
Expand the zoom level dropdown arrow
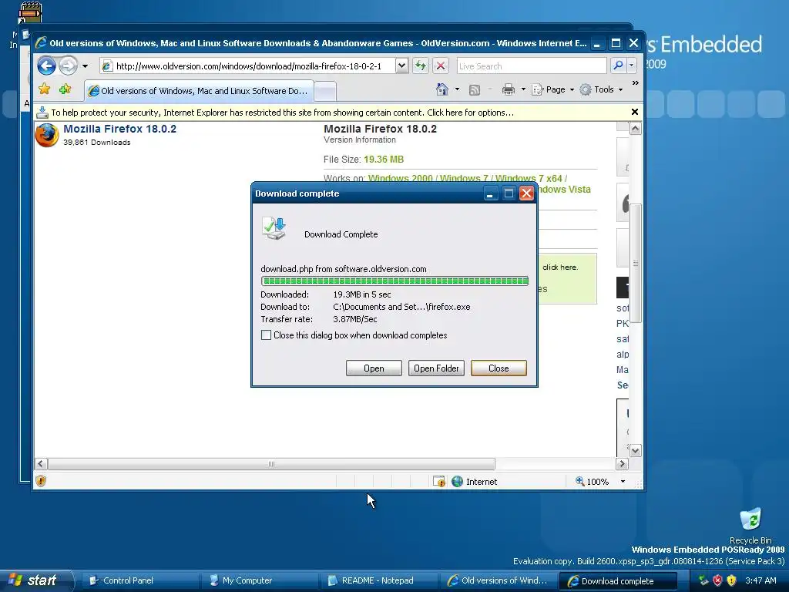coord(623,482)
